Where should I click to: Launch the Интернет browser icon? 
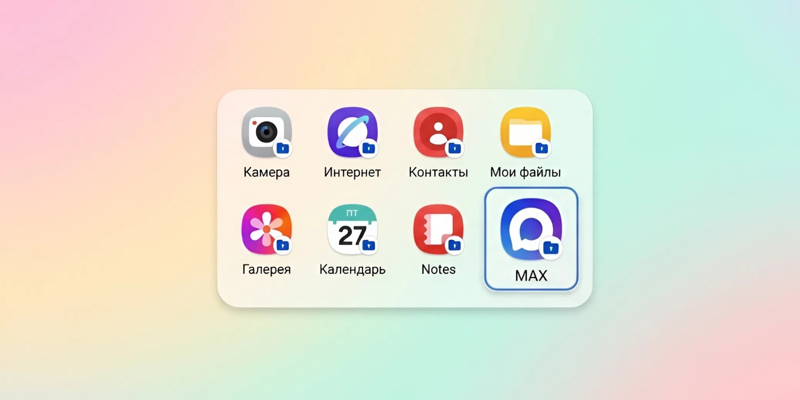(352, 132)
